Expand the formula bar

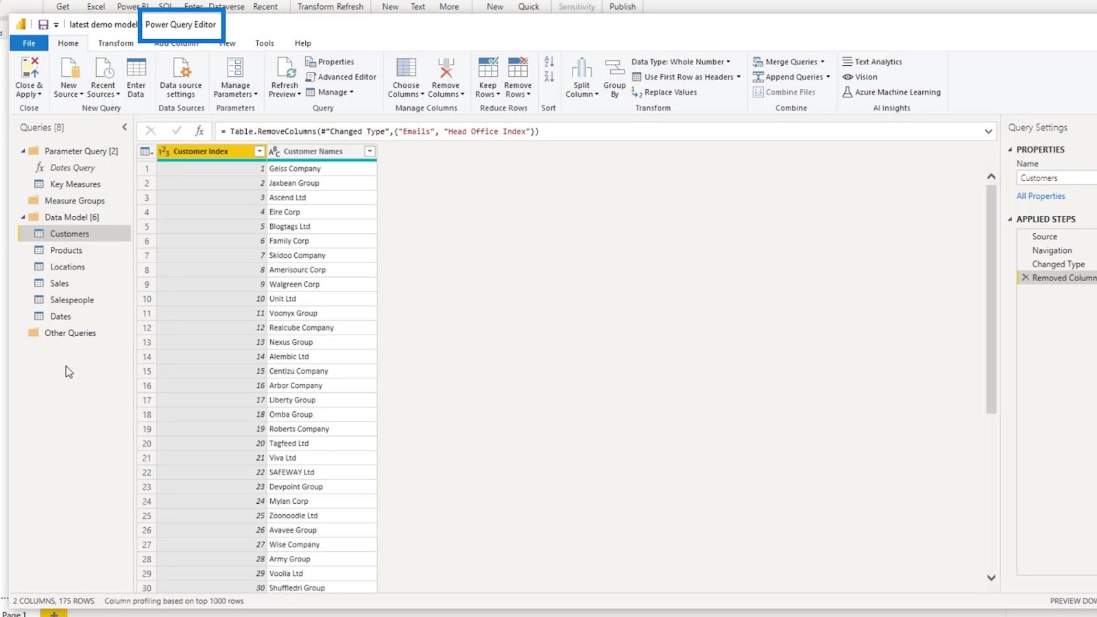988,131
